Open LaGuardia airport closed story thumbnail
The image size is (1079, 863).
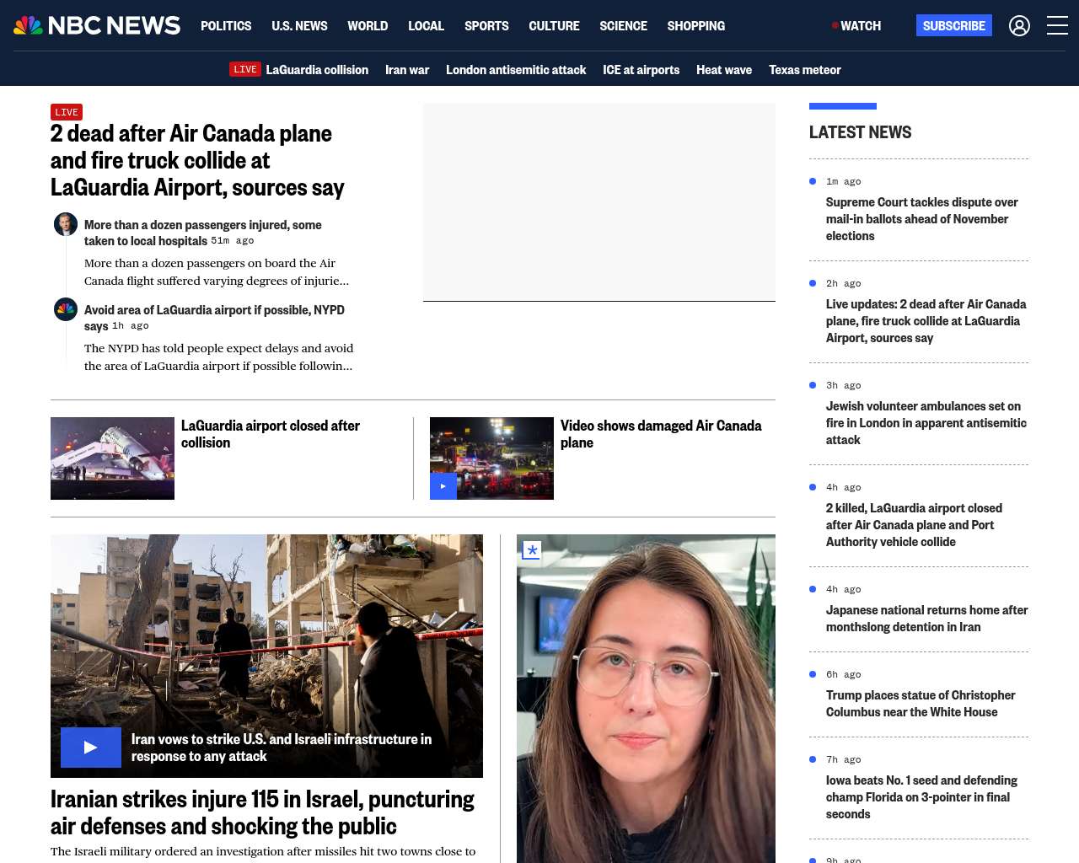click(112, 458)
